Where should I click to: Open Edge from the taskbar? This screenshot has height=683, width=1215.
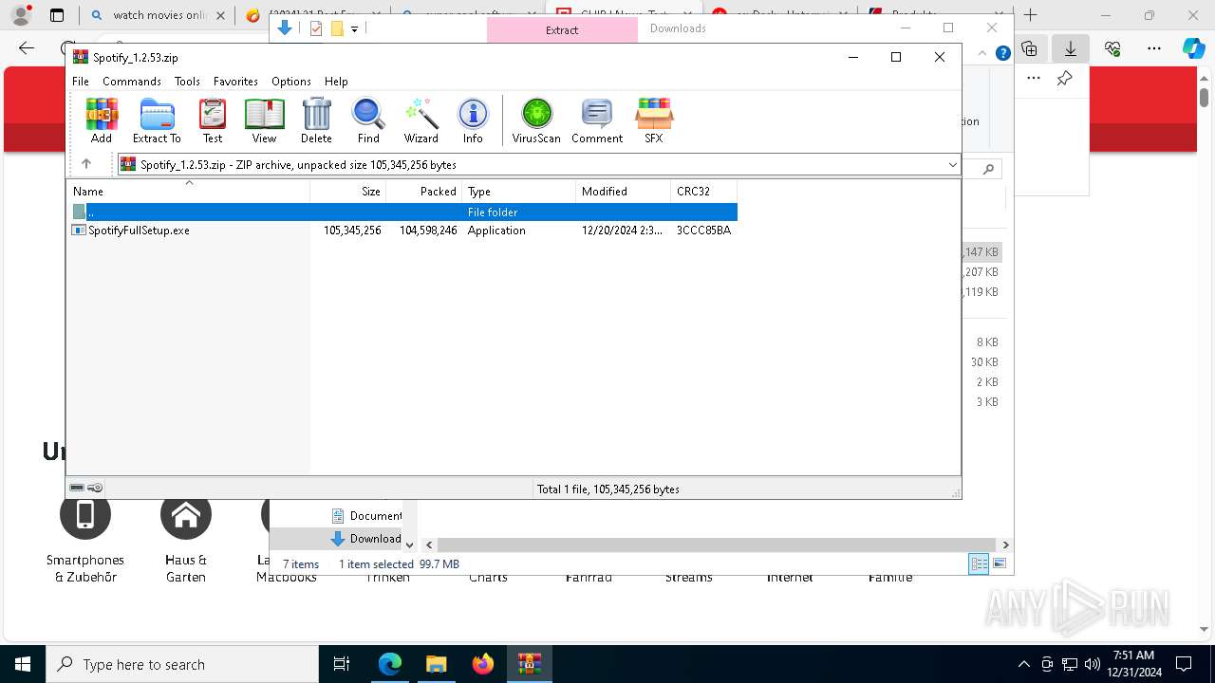[390, 664]
